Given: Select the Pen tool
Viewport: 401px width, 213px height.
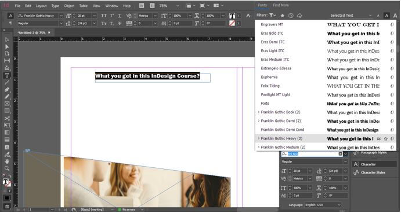Looking at the screenshot, I should 7,90.
